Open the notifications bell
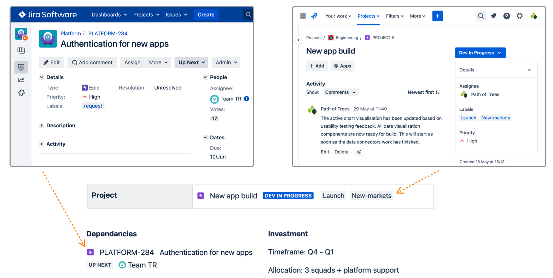This screenshot has height=278, width=553. point(494,16)
